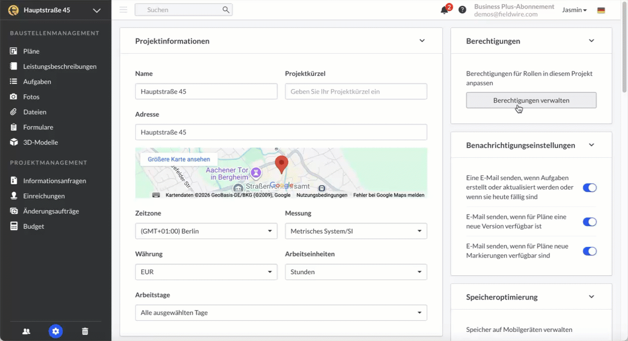This screenshot has width=628, height=341.
Task: Open the trash bin icon in sidebar
Action: tap(85, 331)
